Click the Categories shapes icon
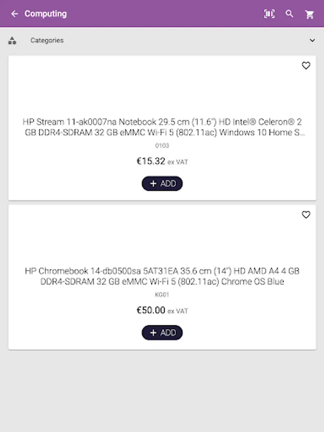Viewport: 324px width, 432px height. (x=12, y=40)
